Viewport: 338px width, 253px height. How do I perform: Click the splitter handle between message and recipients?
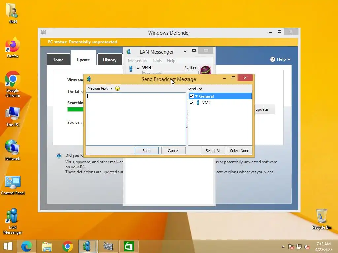(187, 119)
